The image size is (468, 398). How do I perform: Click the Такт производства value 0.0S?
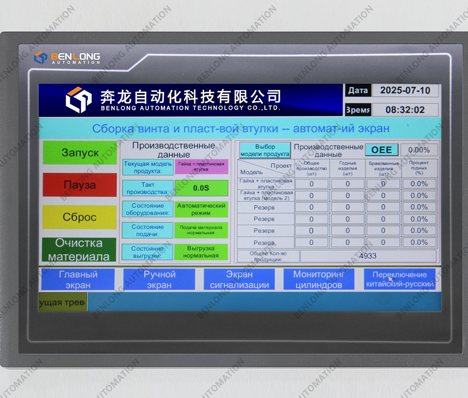[x=201, y=188]
